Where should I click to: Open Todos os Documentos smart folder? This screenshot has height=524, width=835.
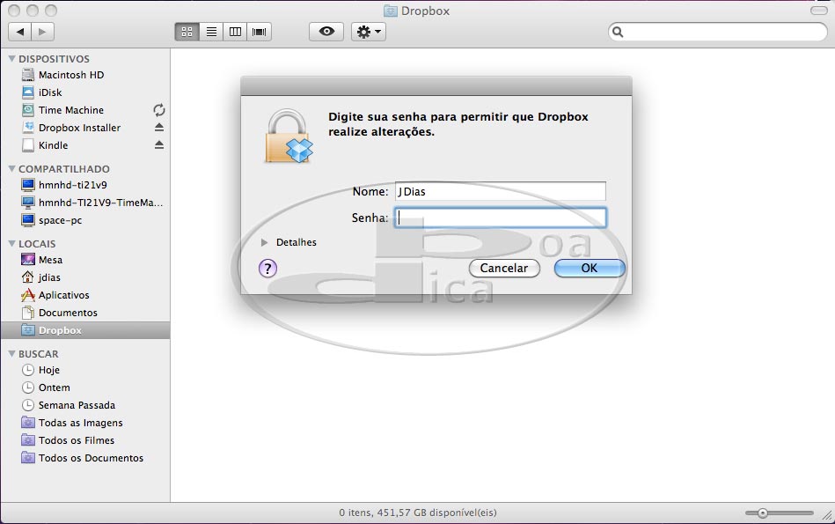[x=85, y=458]
